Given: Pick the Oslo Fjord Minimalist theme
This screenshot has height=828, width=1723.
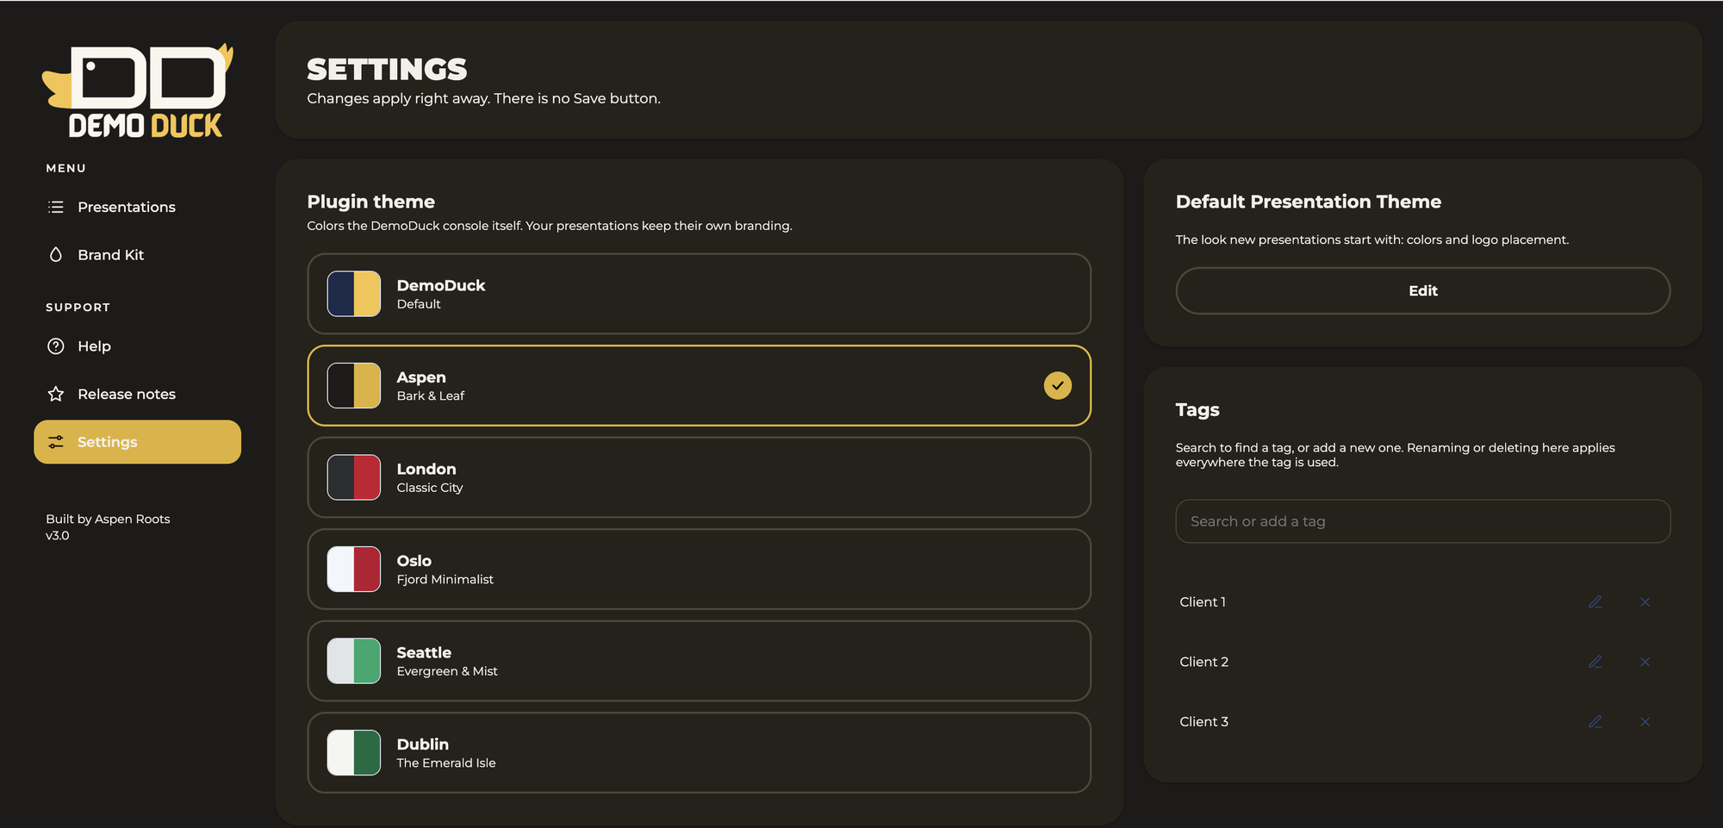Looking at the screenshot, I should 699,569.
